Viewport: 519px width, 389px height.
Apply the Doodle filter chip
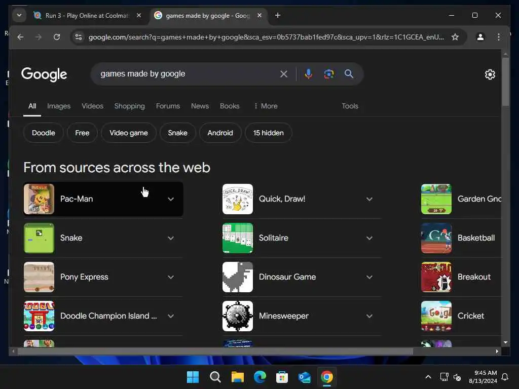click(44, 133)
